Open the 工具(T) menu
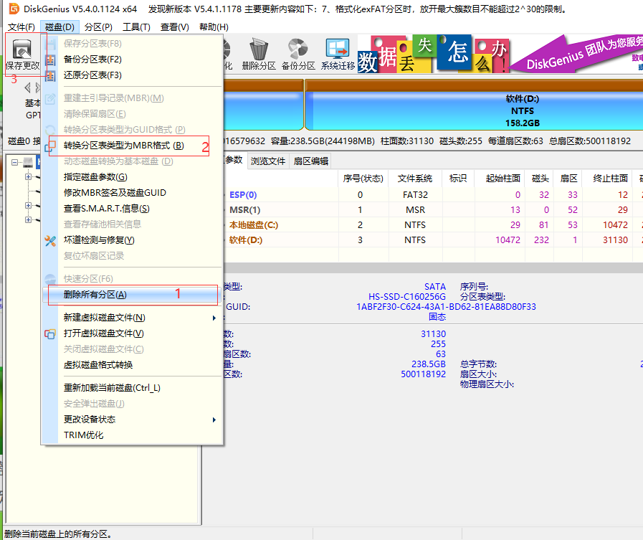This screenshot has height=540, width=643. pyautogui.click(x=136, y=27)
